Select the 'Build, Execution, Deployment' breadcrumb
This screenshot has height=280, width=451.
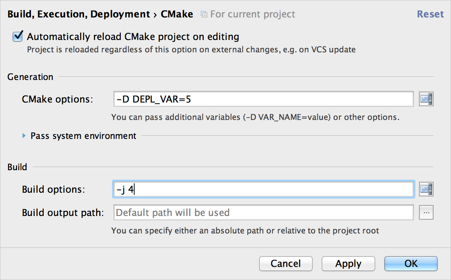click(x=79, y=14)
